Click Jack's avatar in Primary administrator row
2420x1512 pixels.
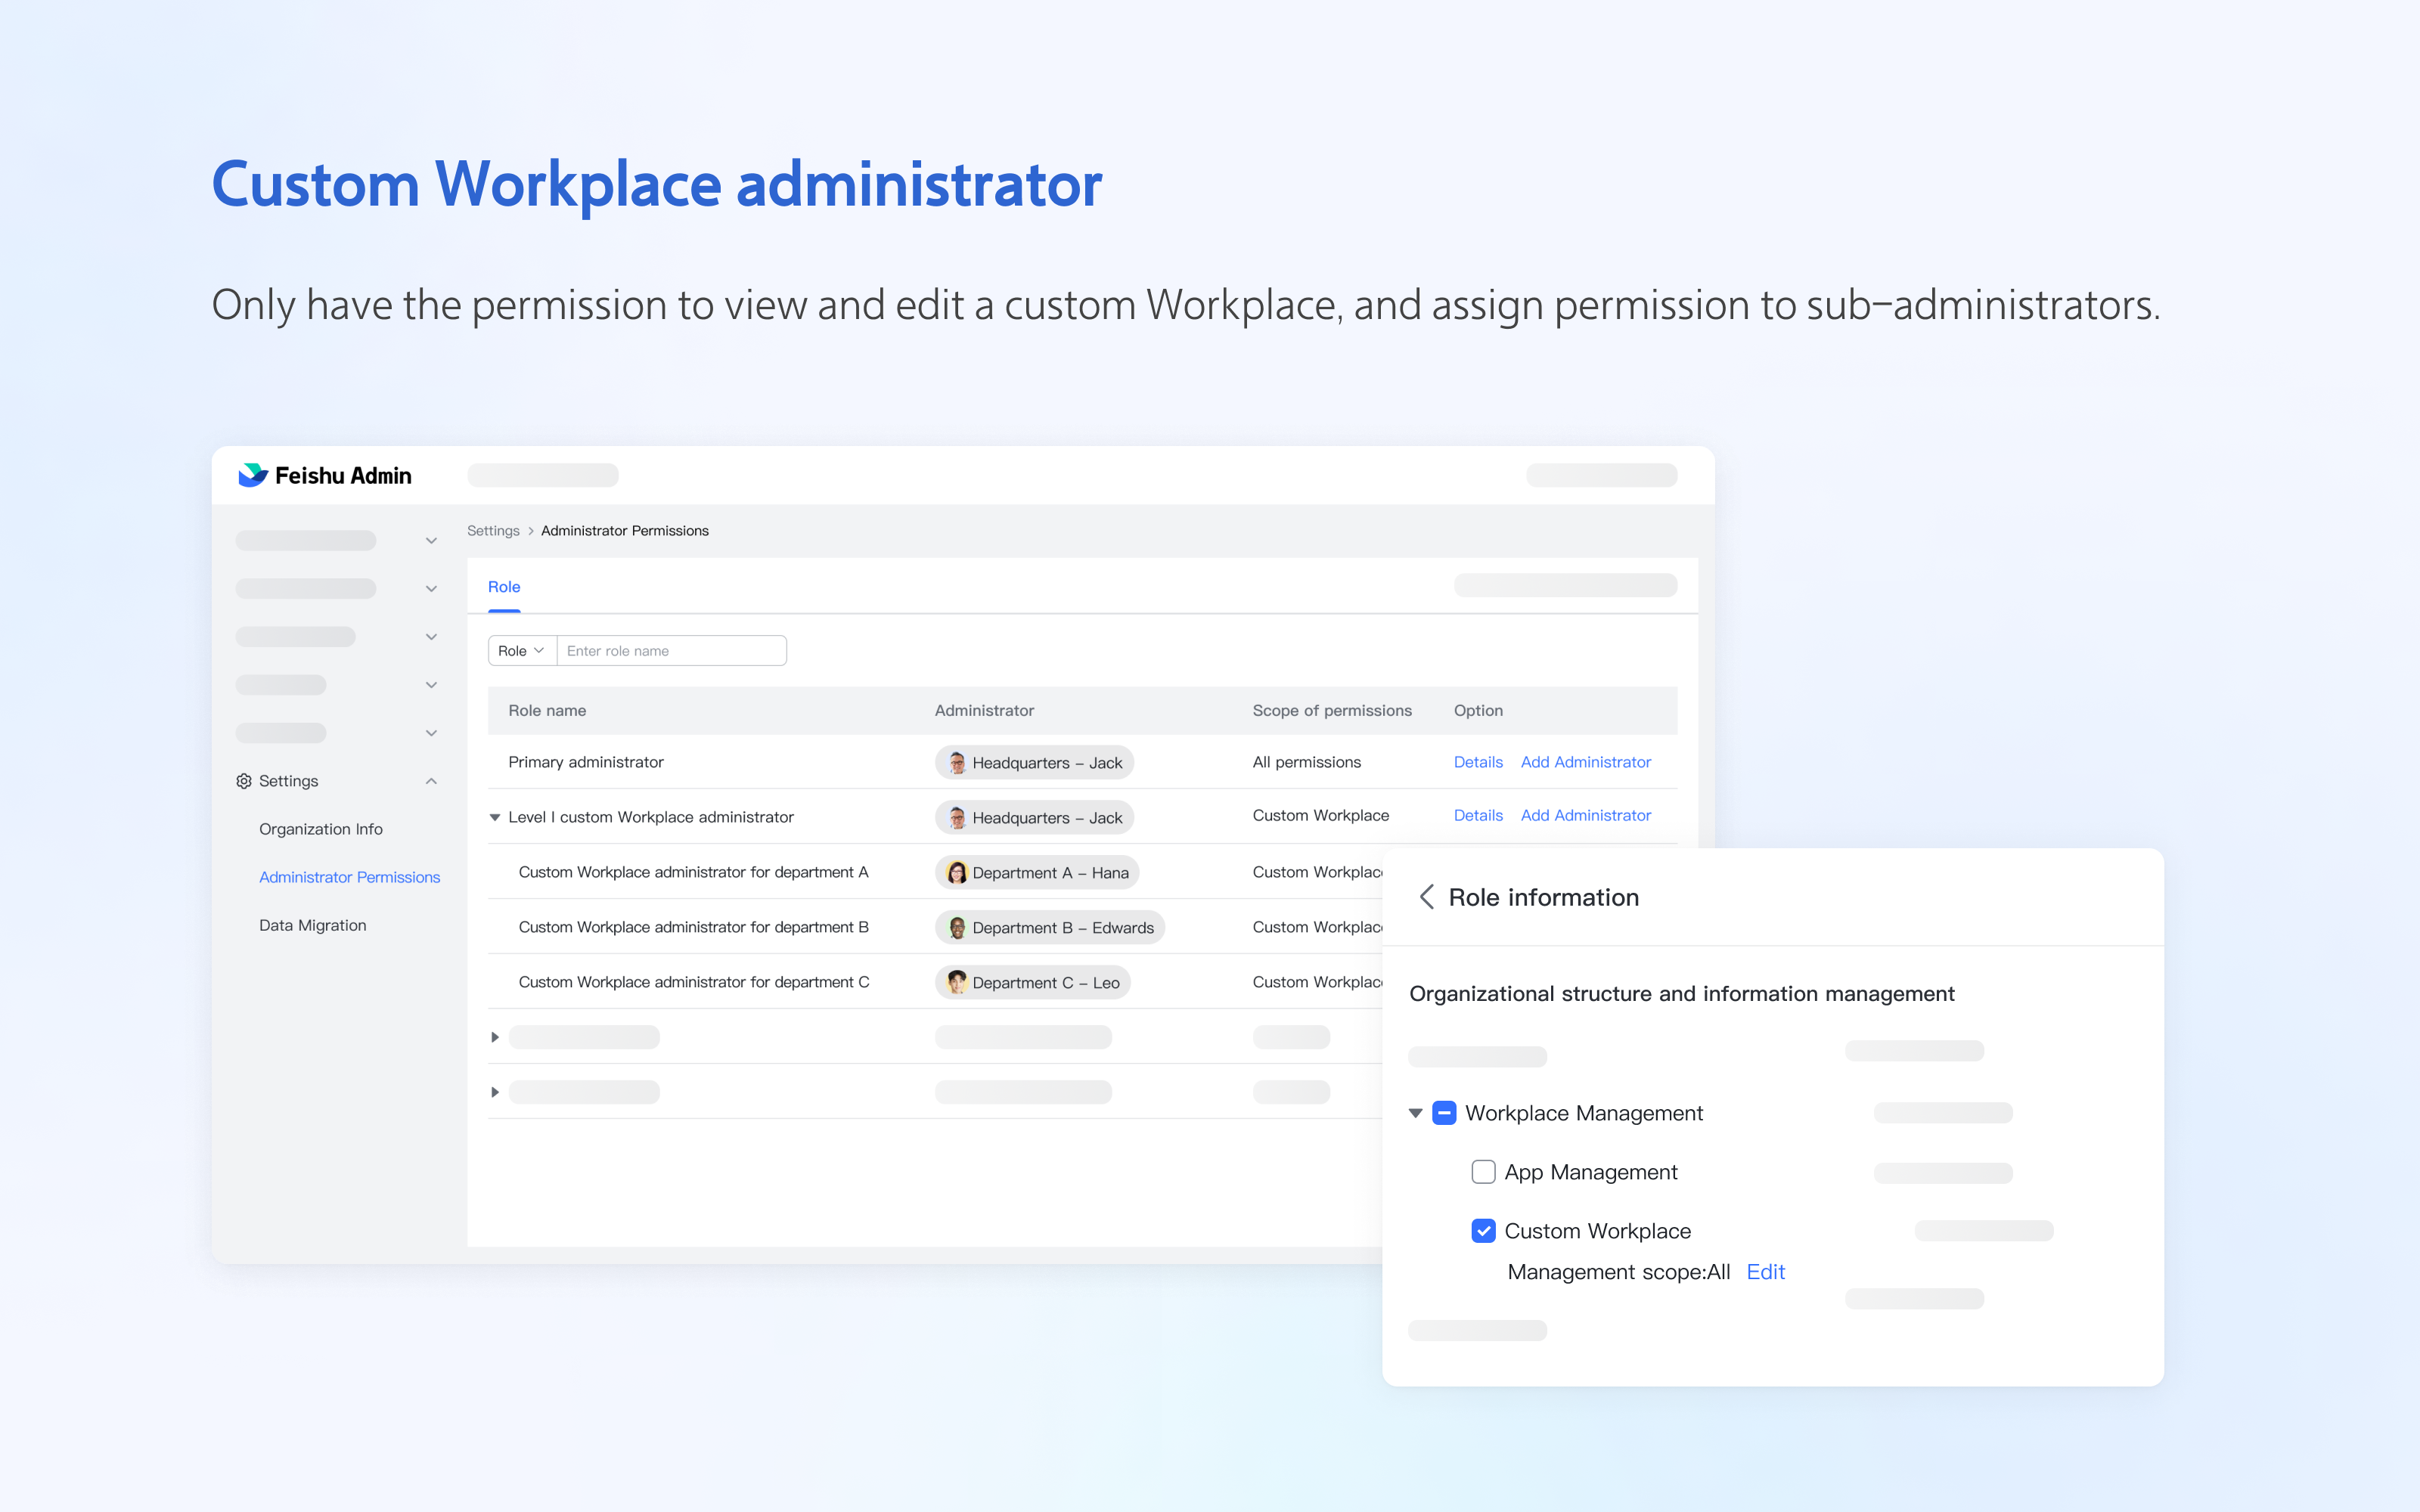pyautogui.click(x=957, y=762)
